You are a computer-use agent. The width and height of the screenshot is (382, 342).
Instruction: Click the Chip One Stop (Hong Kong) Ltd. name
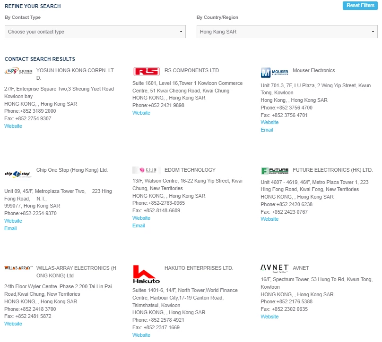click(x=72, y=170)
